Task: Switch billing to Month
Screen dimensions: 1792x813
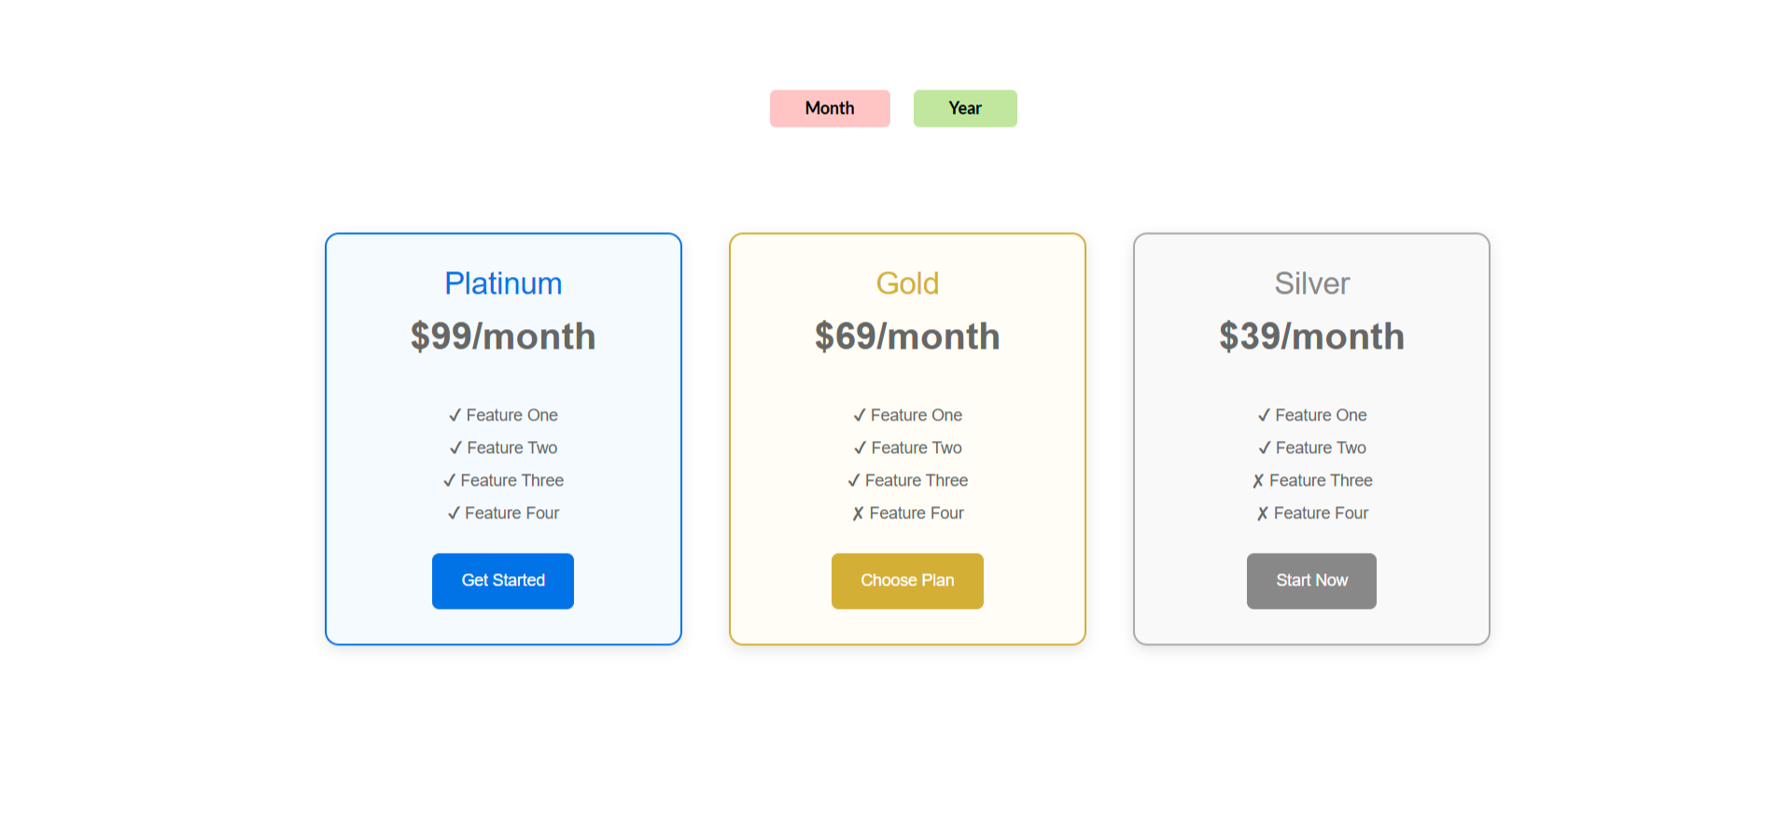Action: 829,108
